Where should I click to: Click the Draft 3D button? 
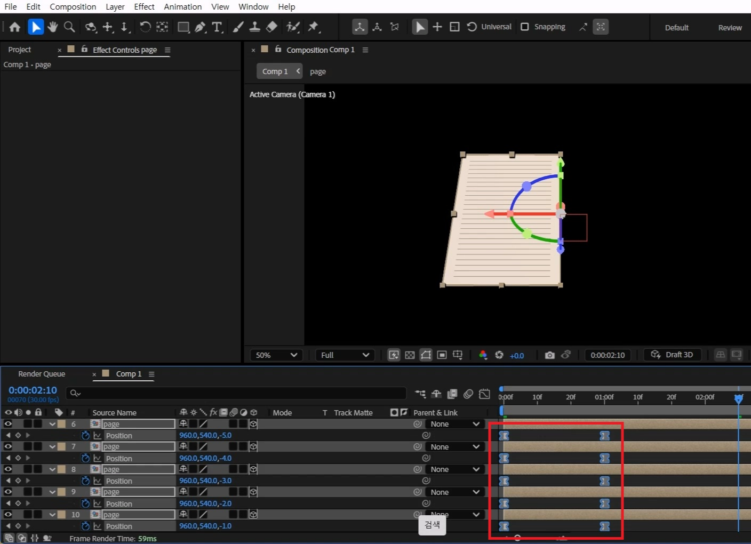[672, 355]
